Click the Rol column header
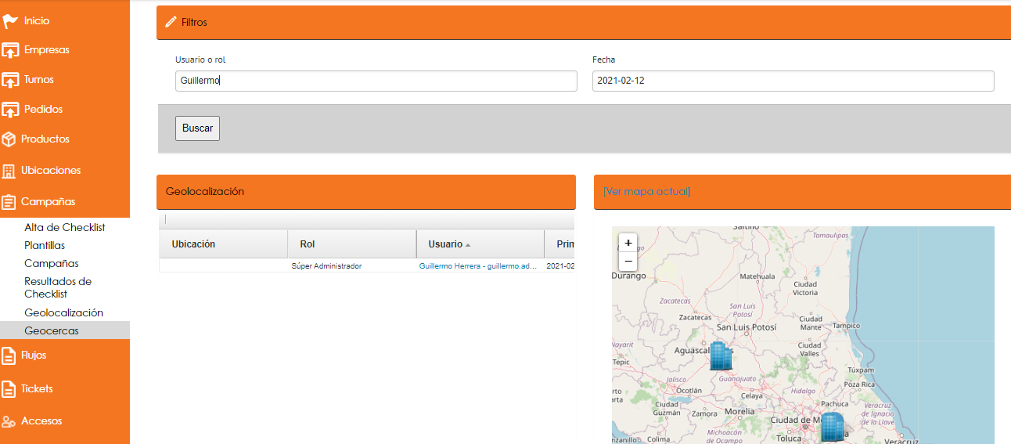The width and height of the screenshot is (1011, 444). [352, 244]
